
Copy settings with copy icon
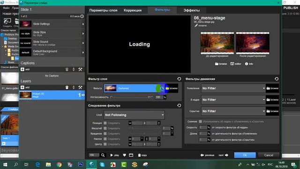[142, 155]
